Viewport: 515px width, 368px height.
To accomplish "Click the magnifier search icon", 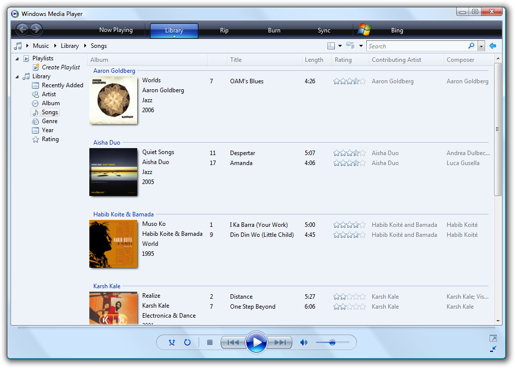I will (471, 46).
